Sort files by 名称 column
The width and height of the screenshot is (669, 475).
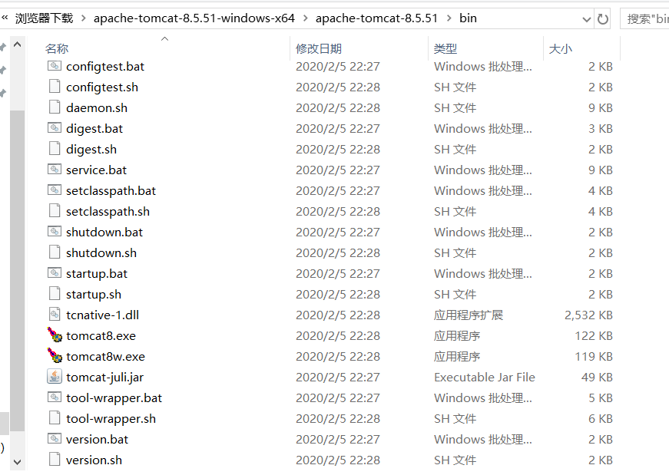click(57, 48)
